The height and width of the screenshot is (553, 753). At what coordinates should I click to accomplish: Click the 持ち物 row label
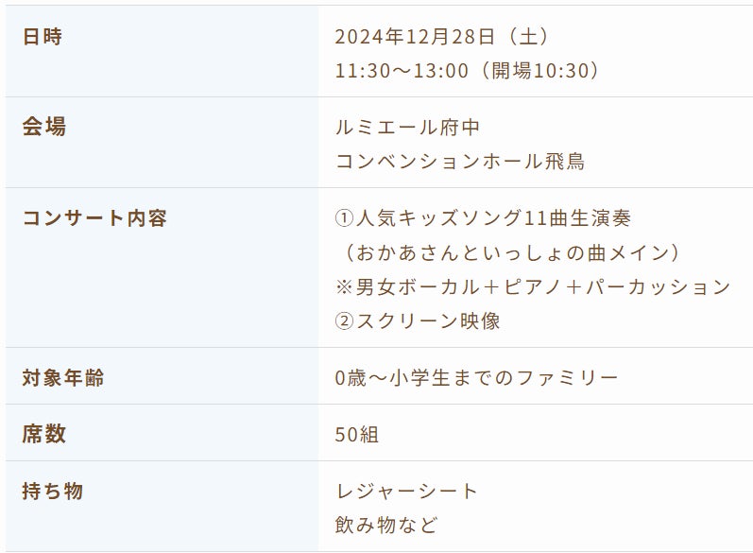[x=53, y=492]
